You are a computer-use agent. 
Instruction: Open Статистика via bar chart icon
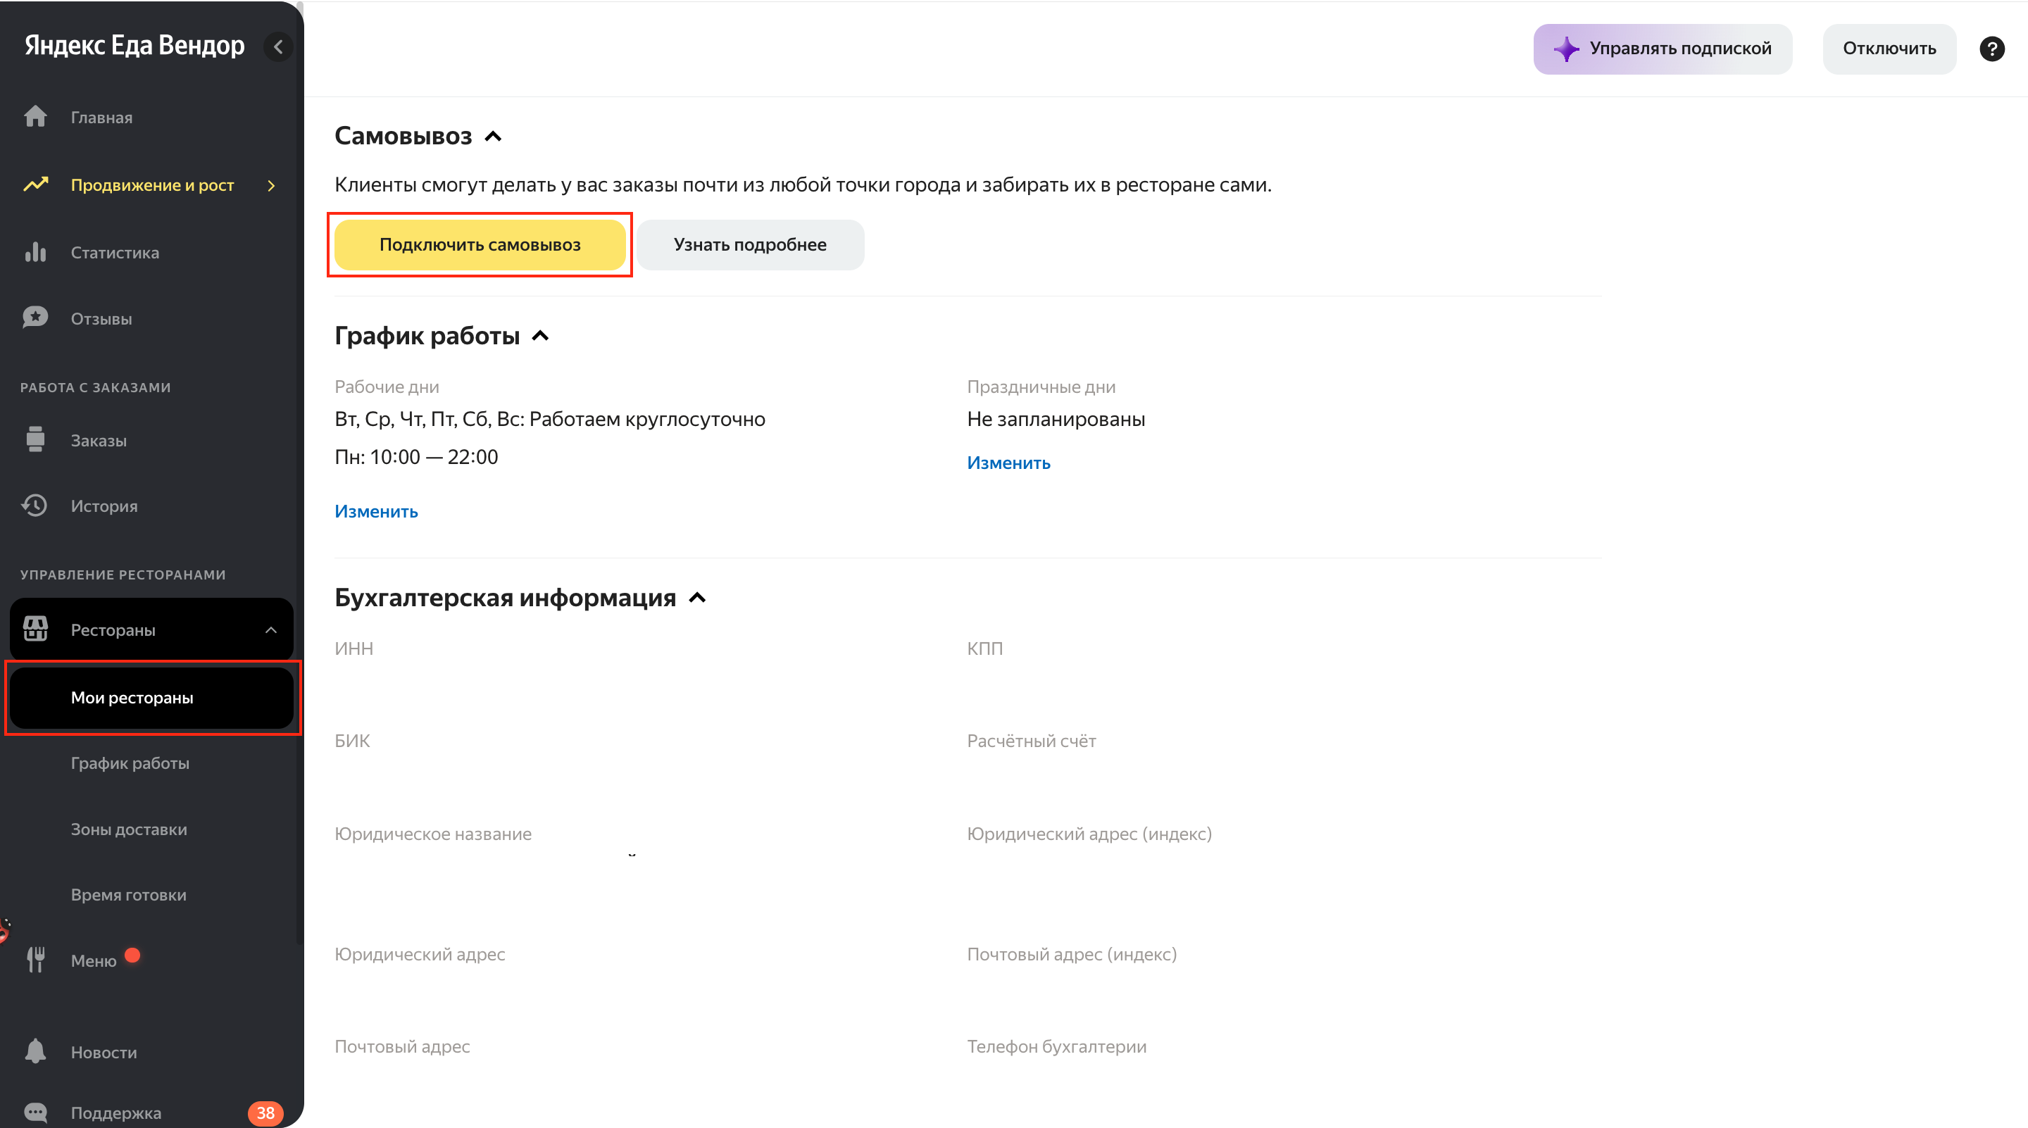click(x=35, y=252)
